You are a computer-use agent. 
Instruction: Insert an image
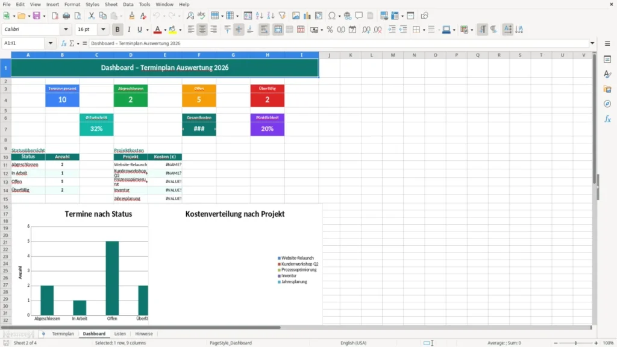coord(296,16)
